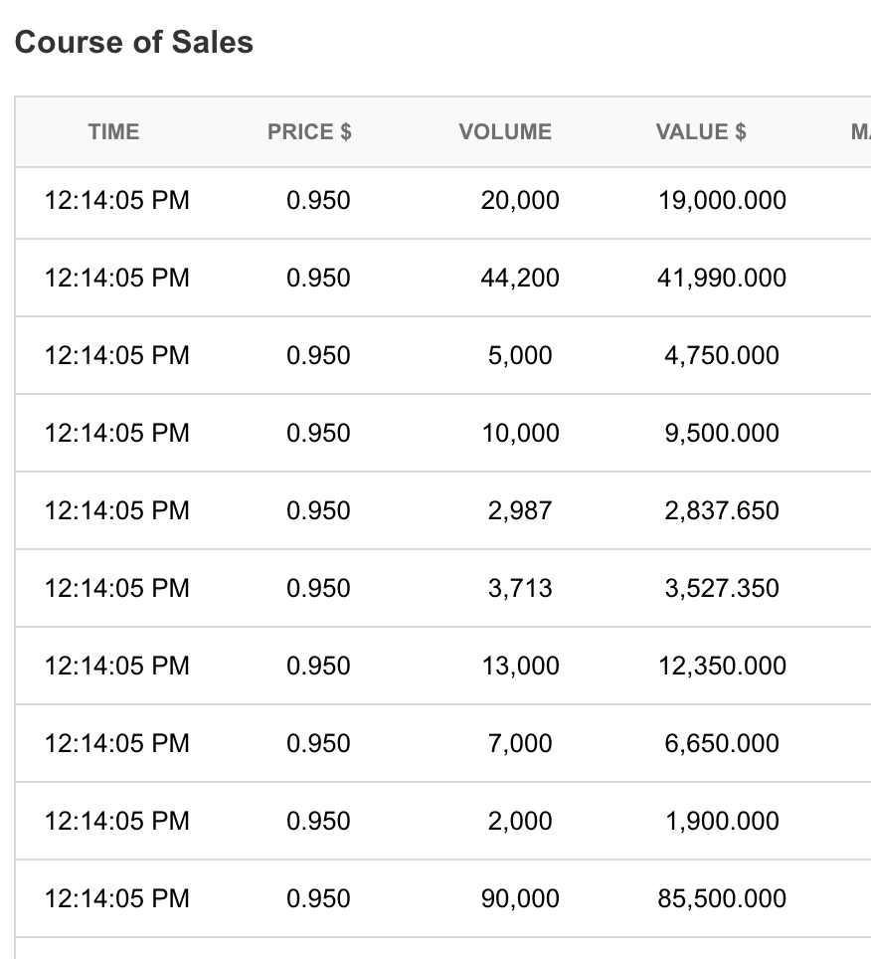Select the 41,990.000 value cell
This screenshot has height=959, width=871.
coord(722,279)
